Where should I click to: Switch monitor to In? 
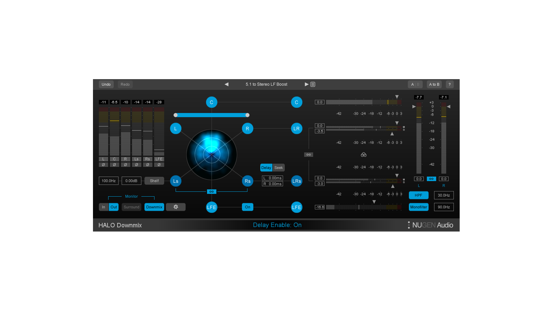[103, 207]
